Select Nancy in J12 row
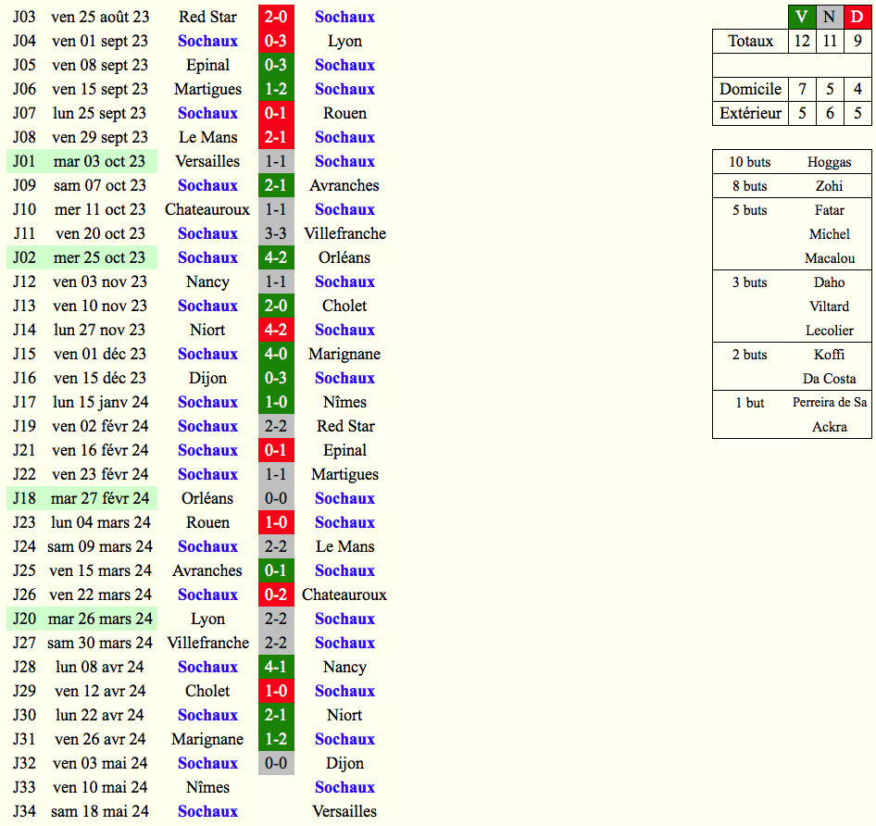Image resolution: width=876 pixels, height=826 pixels. coord(207,282)
